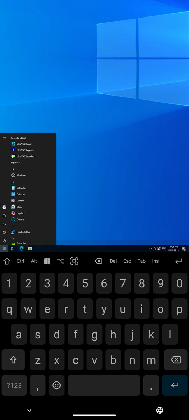The width and height of the screenshot is (189, 420).
Task: Click the UltraVNC tray icon
Action: 159,248
